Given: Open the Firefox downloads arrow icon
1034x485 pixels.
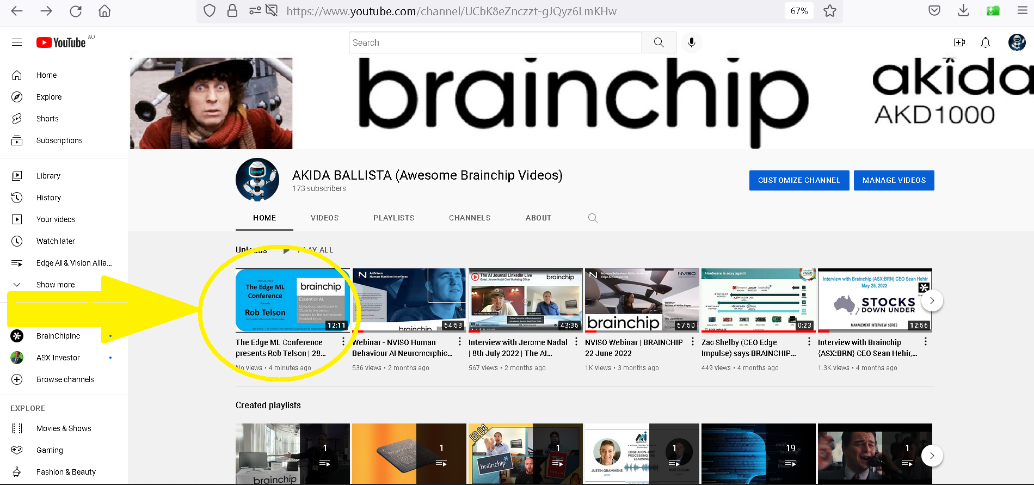Looking at the screenshot, I should (963, 11).
